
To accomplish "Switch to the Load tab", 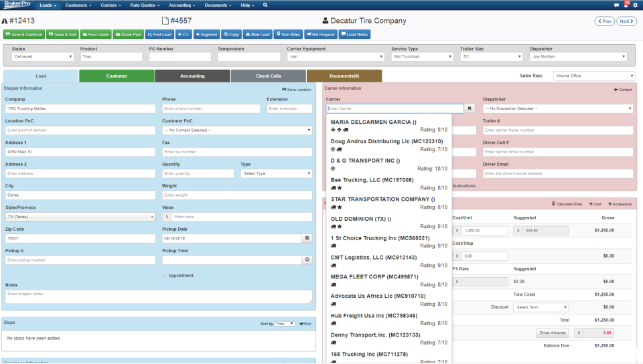I will pos(41,76).
